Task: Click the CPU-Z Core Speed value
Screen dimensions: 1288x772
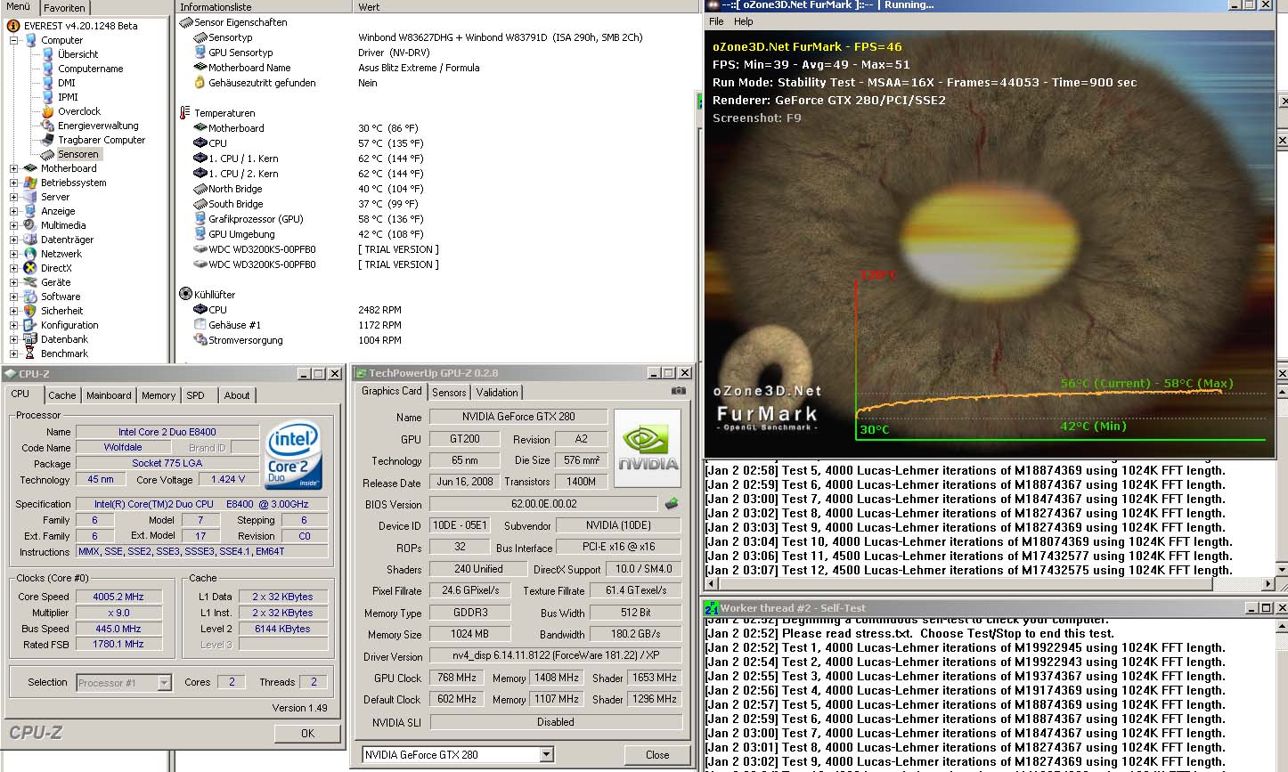Action: [x=118, y=597]
